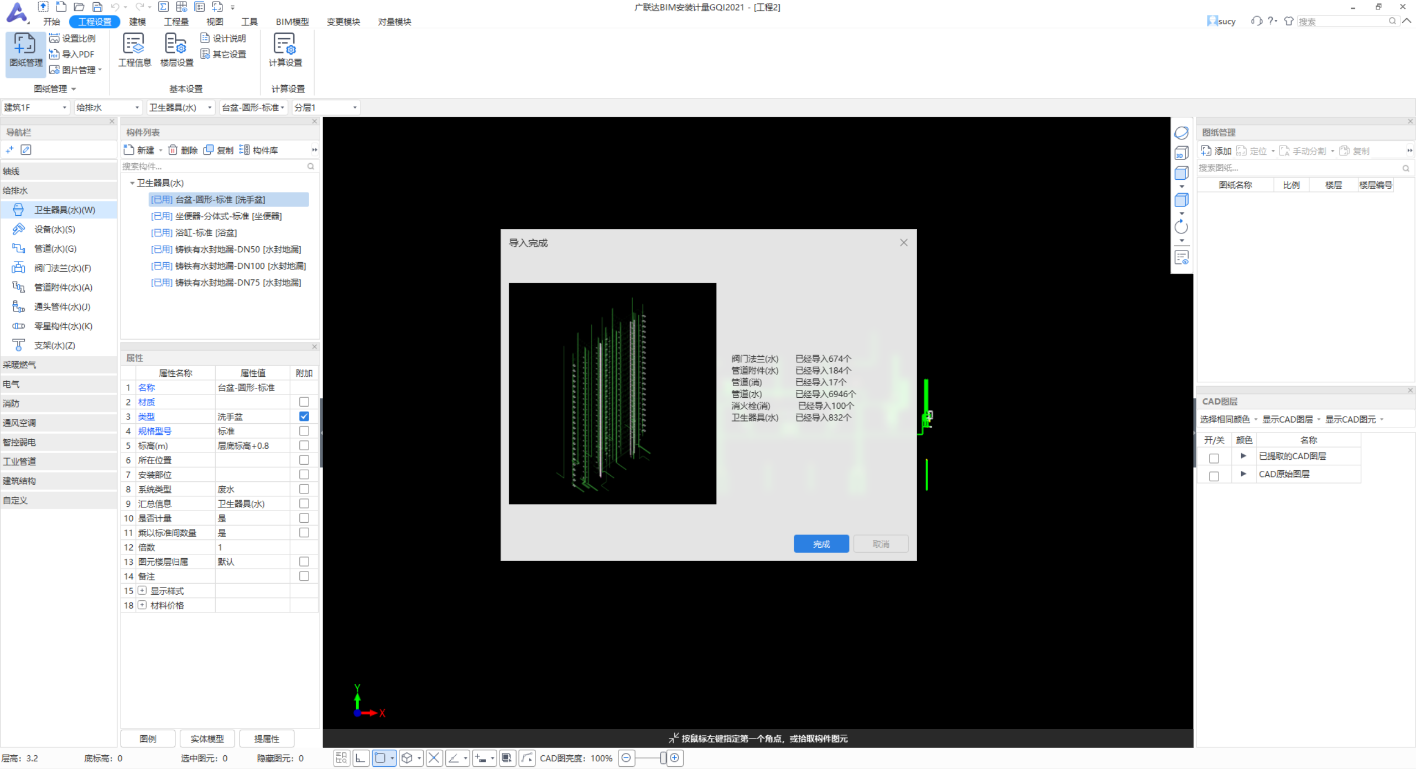Viewport: 1416px width, 769px height.
Task: Click the rotate view icon
Action: [x=1181, y=227]
